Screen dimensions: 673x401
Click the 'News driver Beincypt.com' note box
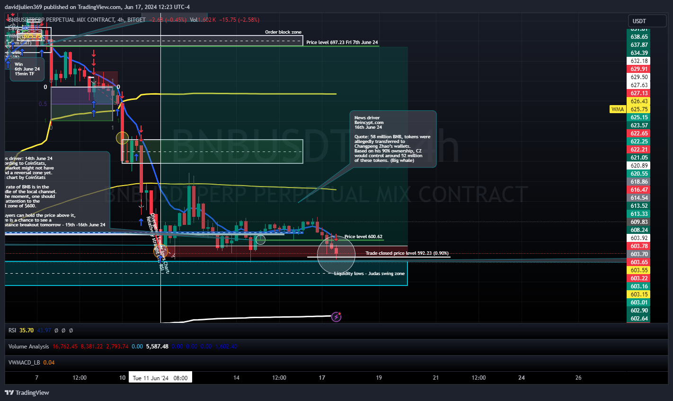point(393,139)
